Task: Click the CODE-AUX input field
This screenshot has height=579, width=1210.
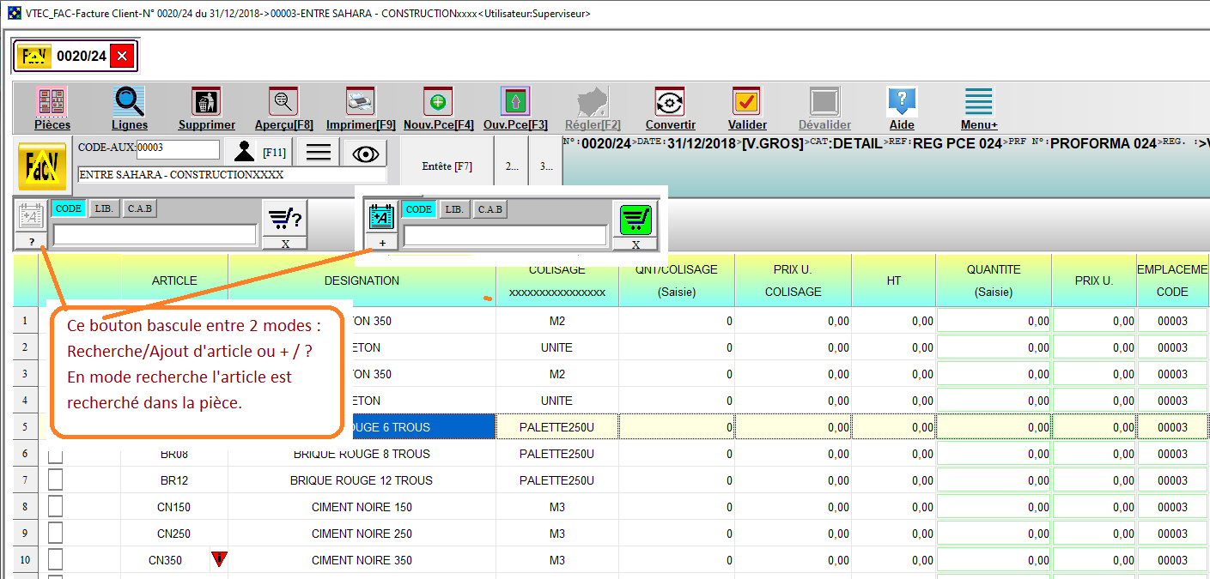Action: tap(178, 149)
